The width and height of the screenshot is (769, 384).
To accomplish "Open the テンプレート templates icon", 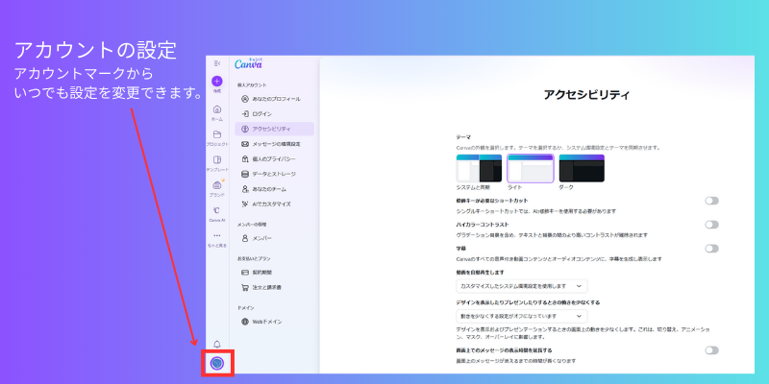I will (x=217, y=159).
